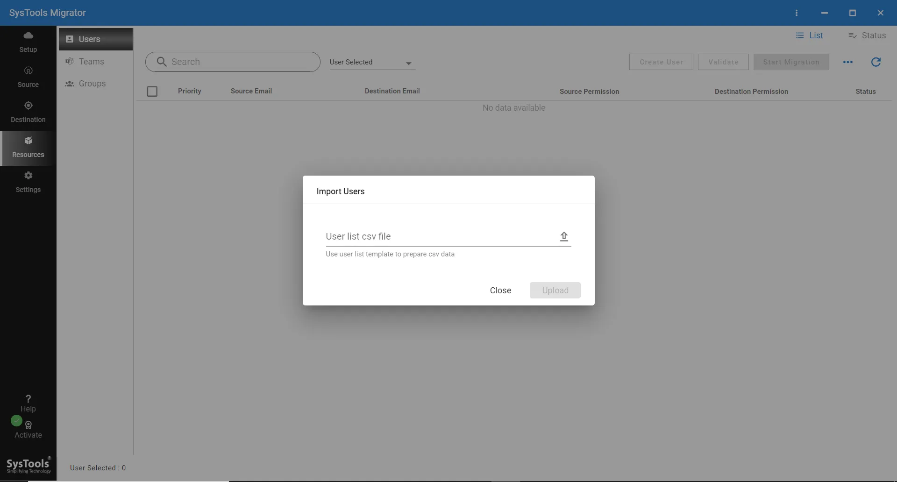Click the SysTools logo
Viewport: 897px width, 482px height.
[28, 465]
